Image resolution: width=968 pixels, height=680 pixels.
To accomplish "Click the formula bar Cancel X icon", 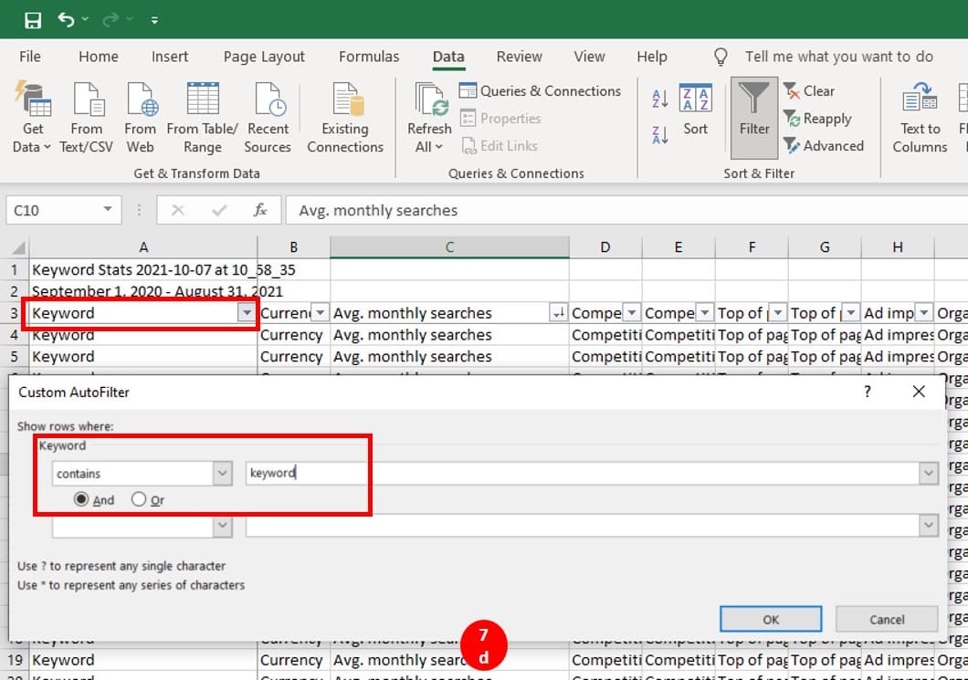I will pyautogui.click(x=178, y=211).
